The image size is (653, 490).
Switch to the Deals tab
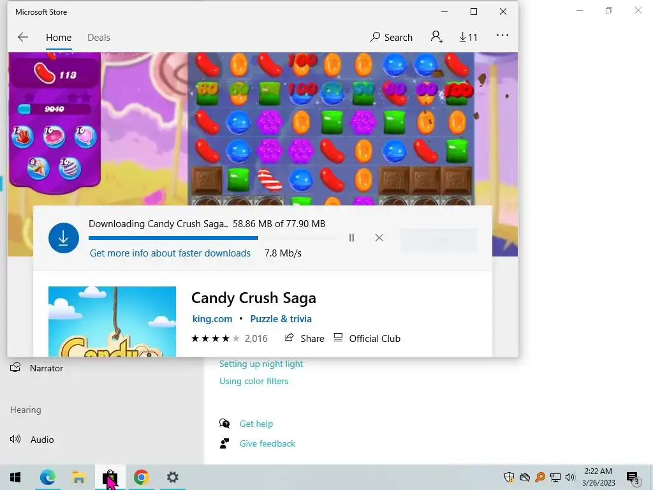tap(99, 38)
